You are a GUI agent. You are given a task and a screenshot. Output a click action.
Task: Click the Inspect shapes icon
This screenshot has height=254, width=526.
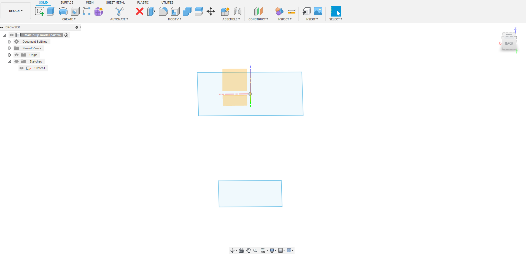pos(279,11)
